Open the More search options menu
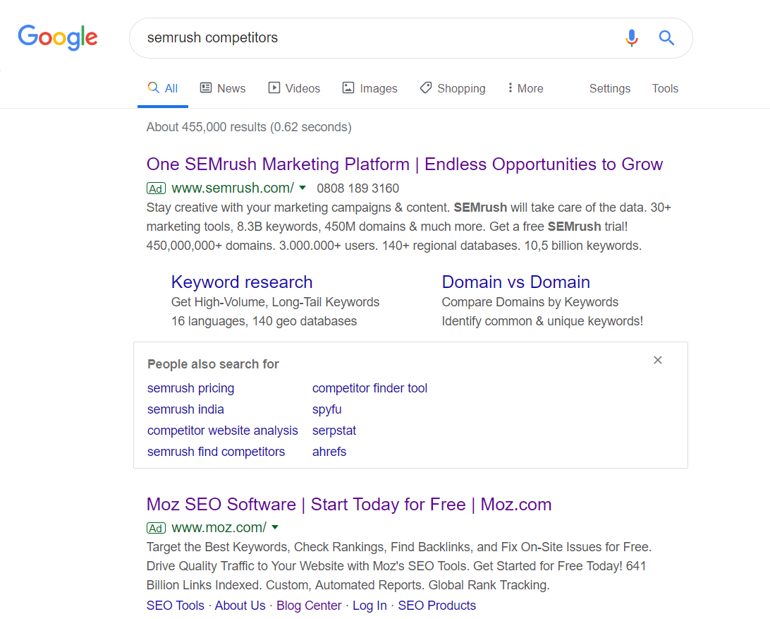 [x=525, y=88]
